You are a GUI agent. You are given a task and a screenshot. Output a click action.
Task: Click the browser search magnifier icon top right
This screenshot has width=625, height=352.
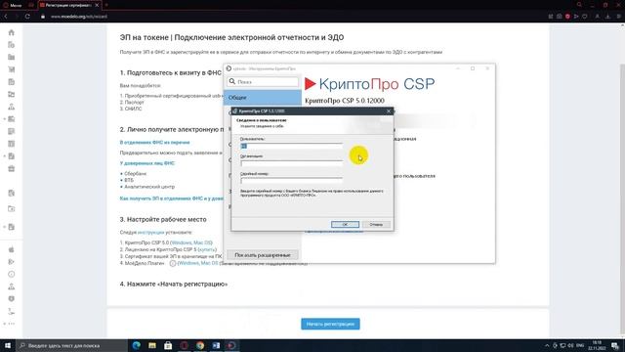(x=579, y=5)
